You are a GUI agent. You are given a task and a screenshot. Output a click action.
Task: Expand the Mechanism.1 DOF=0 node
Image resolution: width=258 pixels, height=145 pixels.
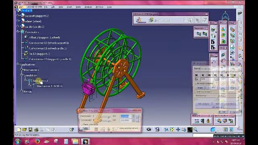pos(29,86)
